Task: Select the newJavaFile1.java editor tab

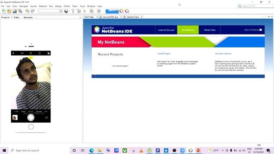Action: click(110, 17)
